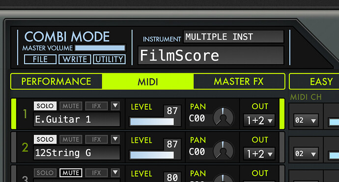The image size is (339, 182).
Task: Toggle SOLO on timbre 3
Action: 45,173
